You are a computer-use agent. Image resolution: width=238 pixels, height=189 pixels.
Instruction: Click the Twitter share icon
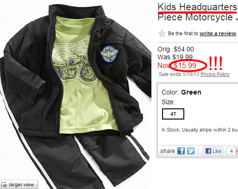[x=191, y=151]
